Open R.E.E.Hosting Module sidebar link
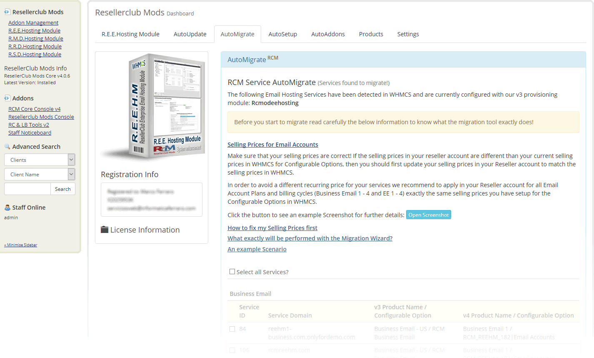The height and width of the screenshot is (358, 594). 35,30
